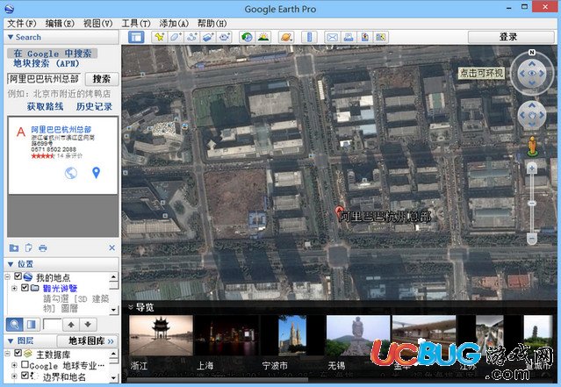561x387 pixels.
Task: Expand the 觀光遊覽 tree node
Action: click(14, 288)
